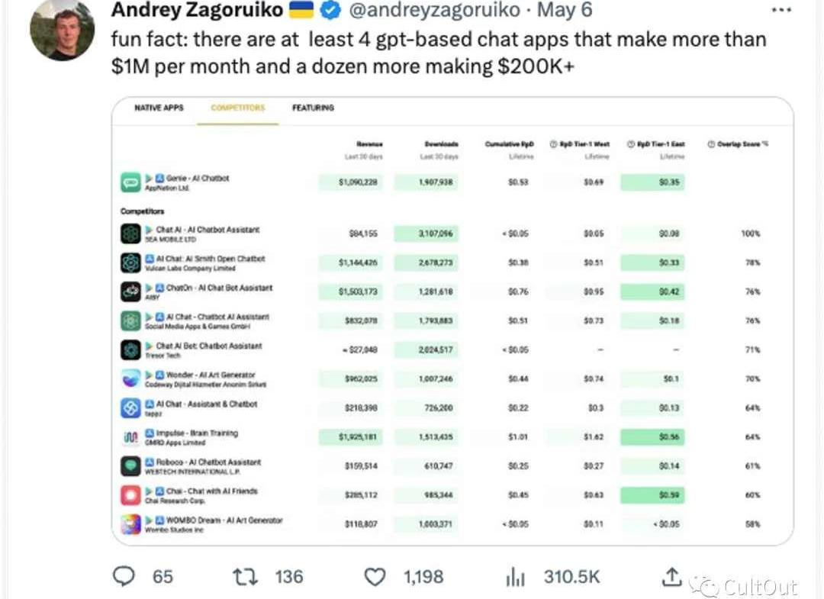824x599 pixels.
Task: Click the May 6 tweet date
Action: coord(565,11)
